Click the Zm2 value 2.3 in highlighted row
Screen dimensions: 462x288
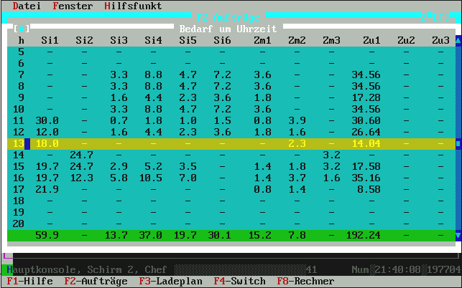(297, 144)
